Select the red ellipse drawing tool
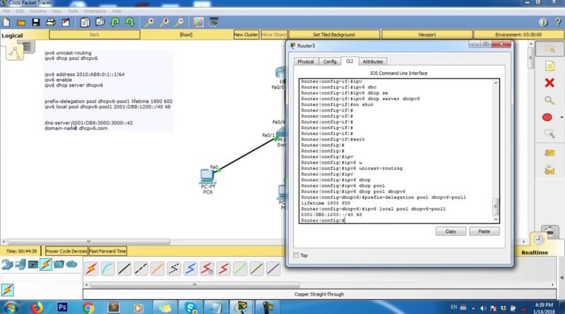Screen dimensions: 565x314 tap(547, 117)
